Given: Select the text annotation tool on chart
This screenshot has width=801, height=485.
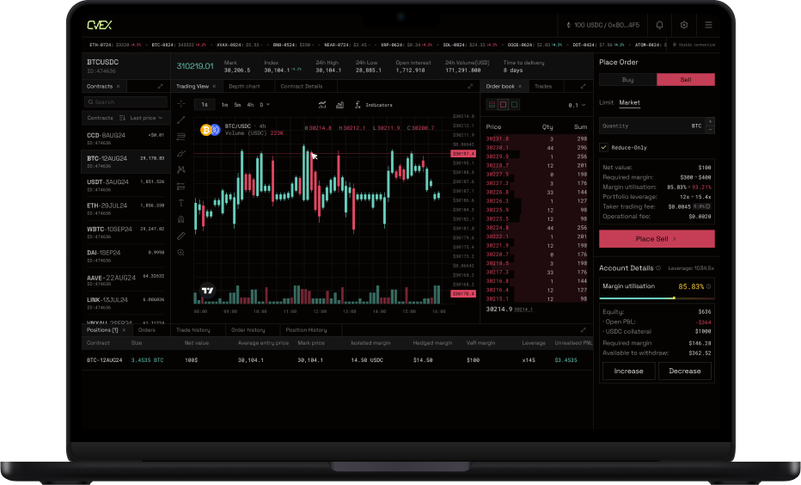Looking at the screenshot, I should coord(181,203).
